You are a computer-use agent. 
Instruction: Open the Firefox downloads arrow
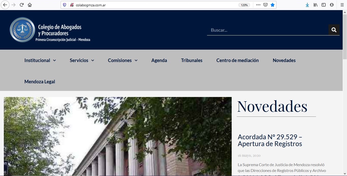(x=307, y=5)
